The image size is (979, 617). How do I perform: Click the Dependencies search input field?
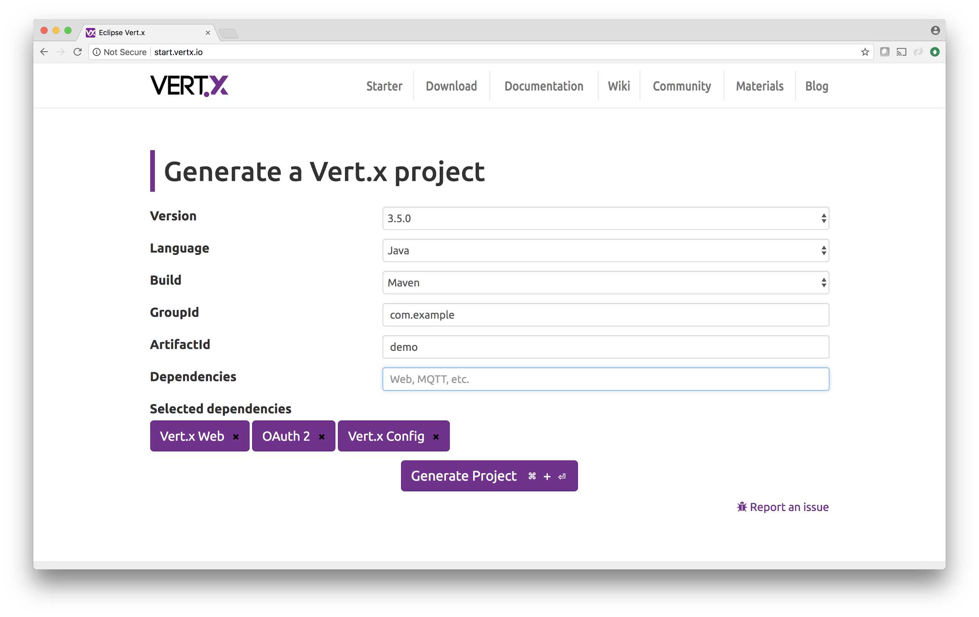[x=606, y=379]
